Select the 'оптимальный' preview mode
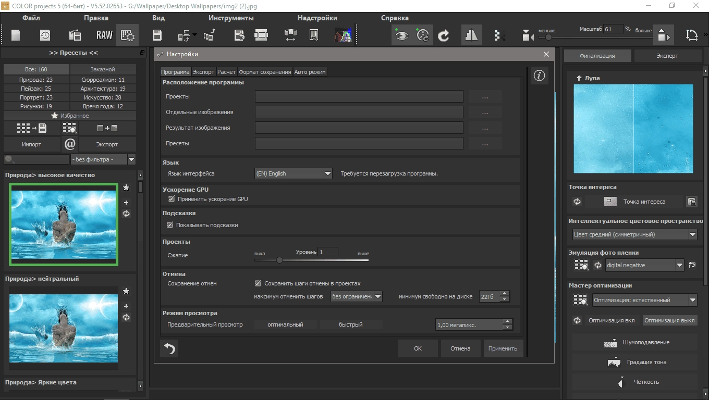709x400 pixels. [285, 324]
